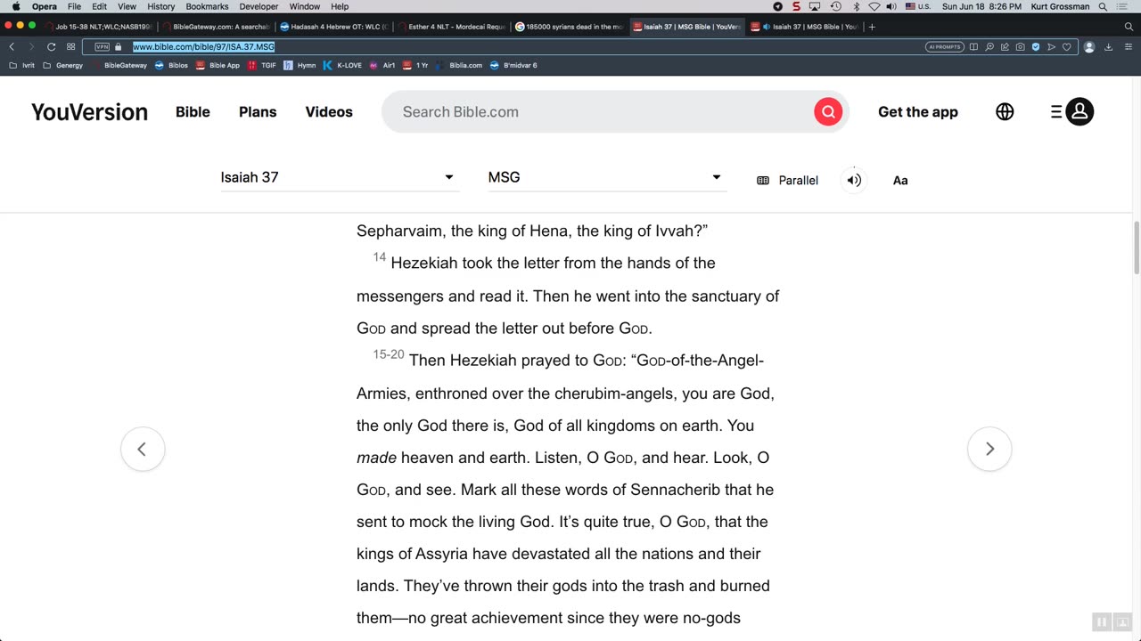Click the Get the app link

pyautogui.click(x=918, y=111)
